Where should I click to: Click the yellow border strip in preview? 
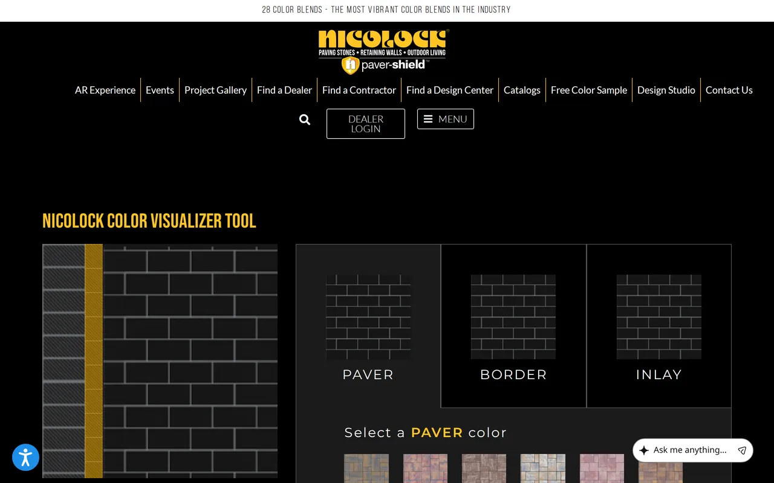point(94,361)
